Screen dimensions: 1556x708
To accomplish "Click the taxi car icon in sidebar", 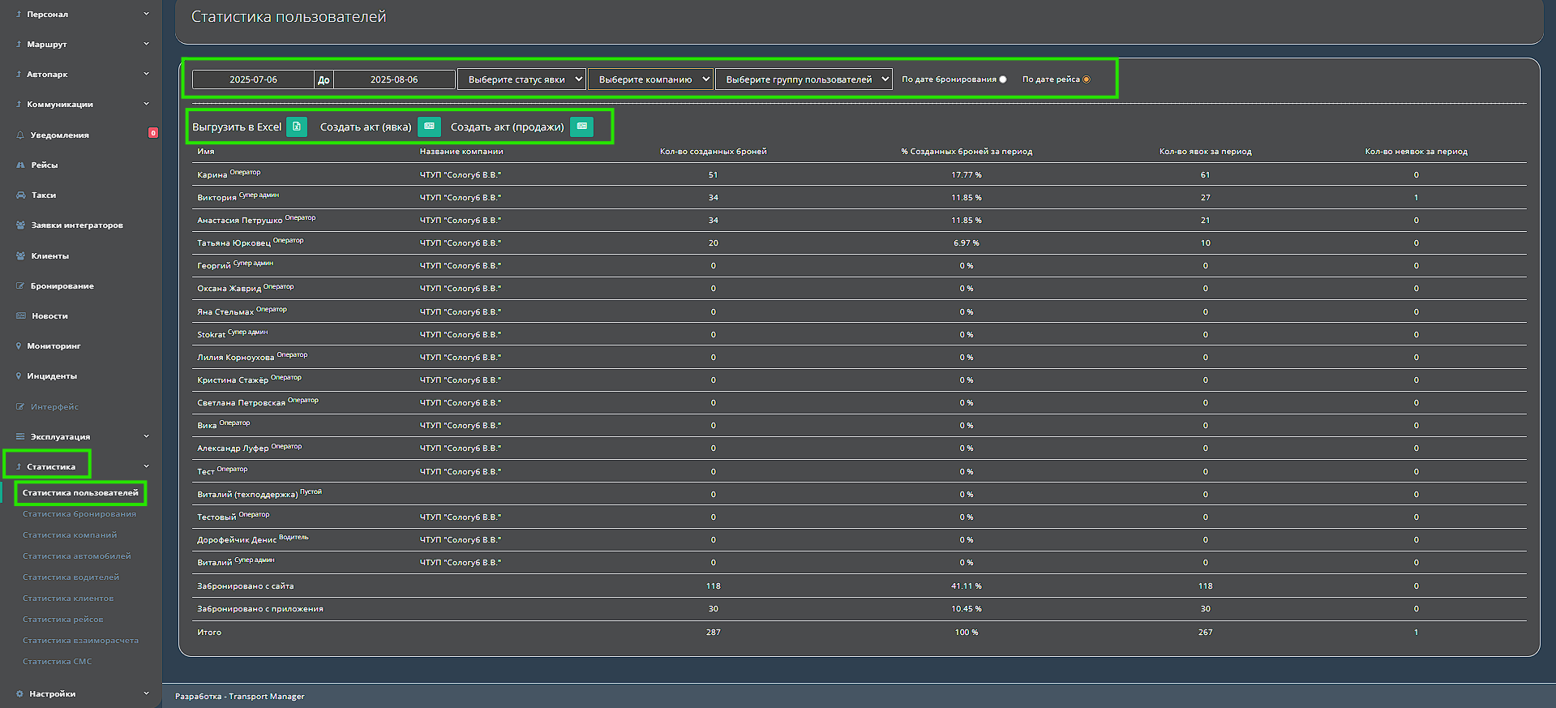I will tap(20, 195).
